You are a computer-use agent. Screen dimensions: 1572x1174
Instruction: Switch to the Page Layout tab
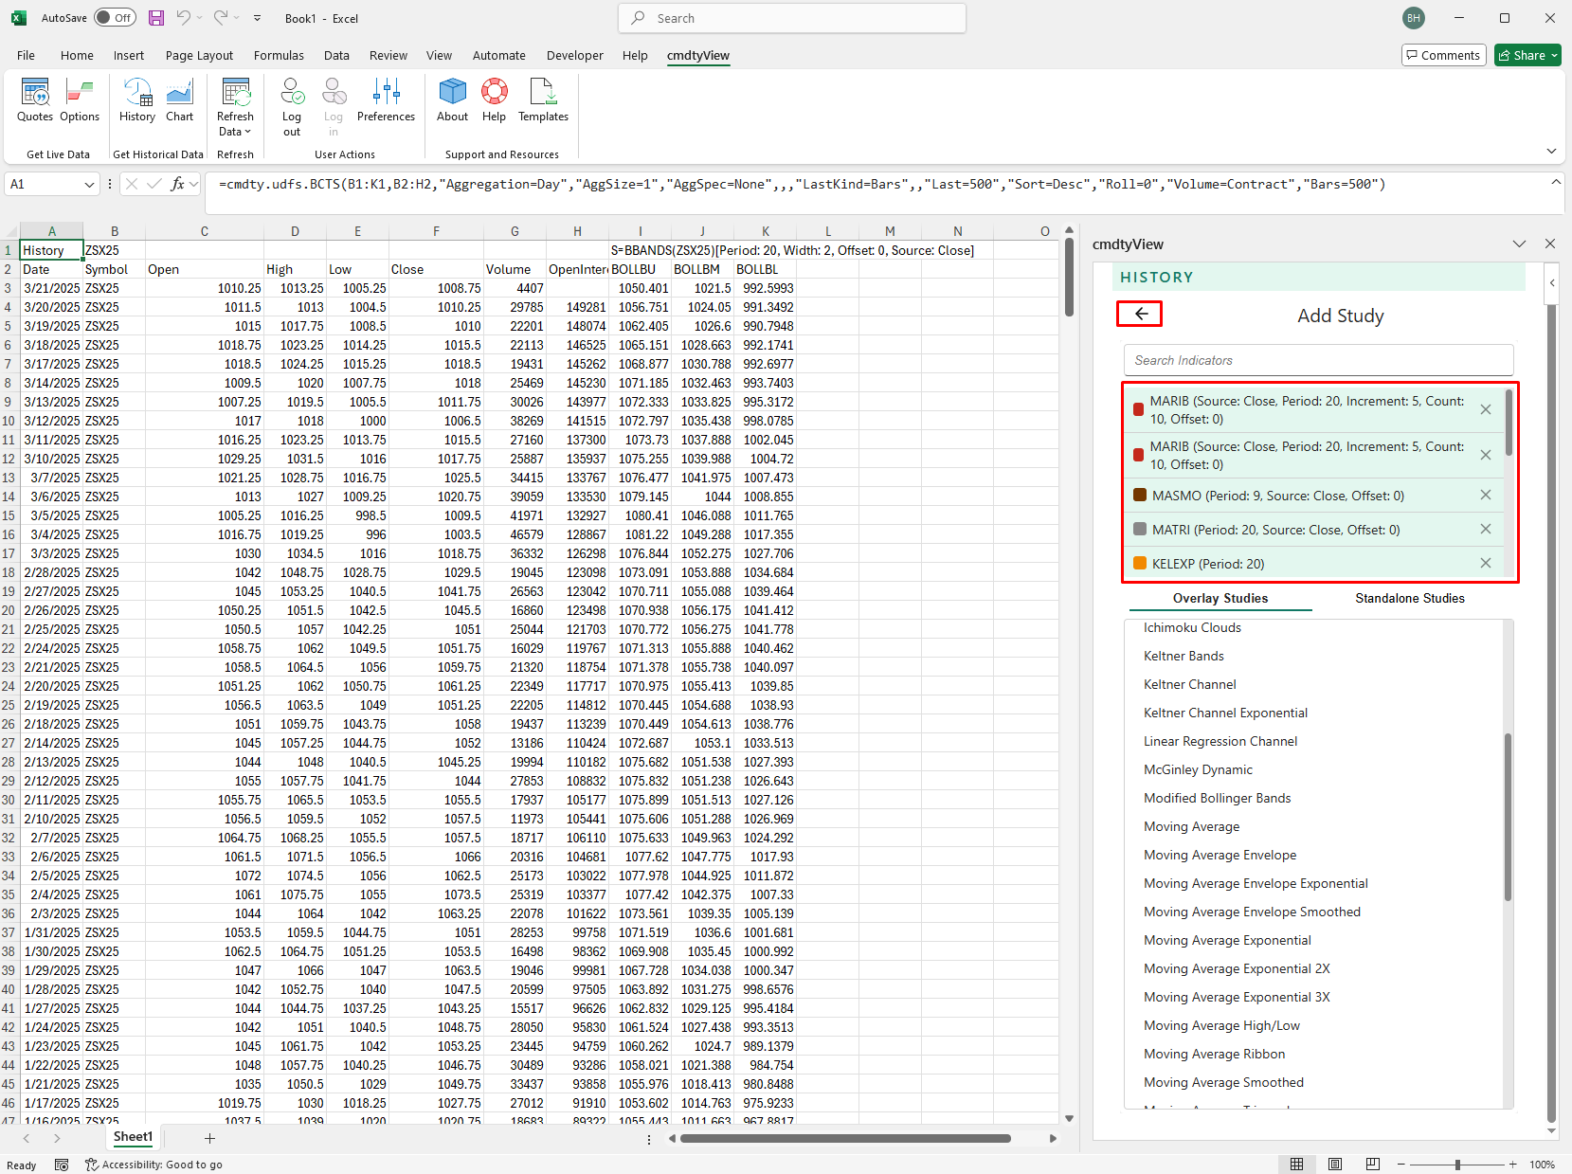pyautogui.click(x=199, y=55)
